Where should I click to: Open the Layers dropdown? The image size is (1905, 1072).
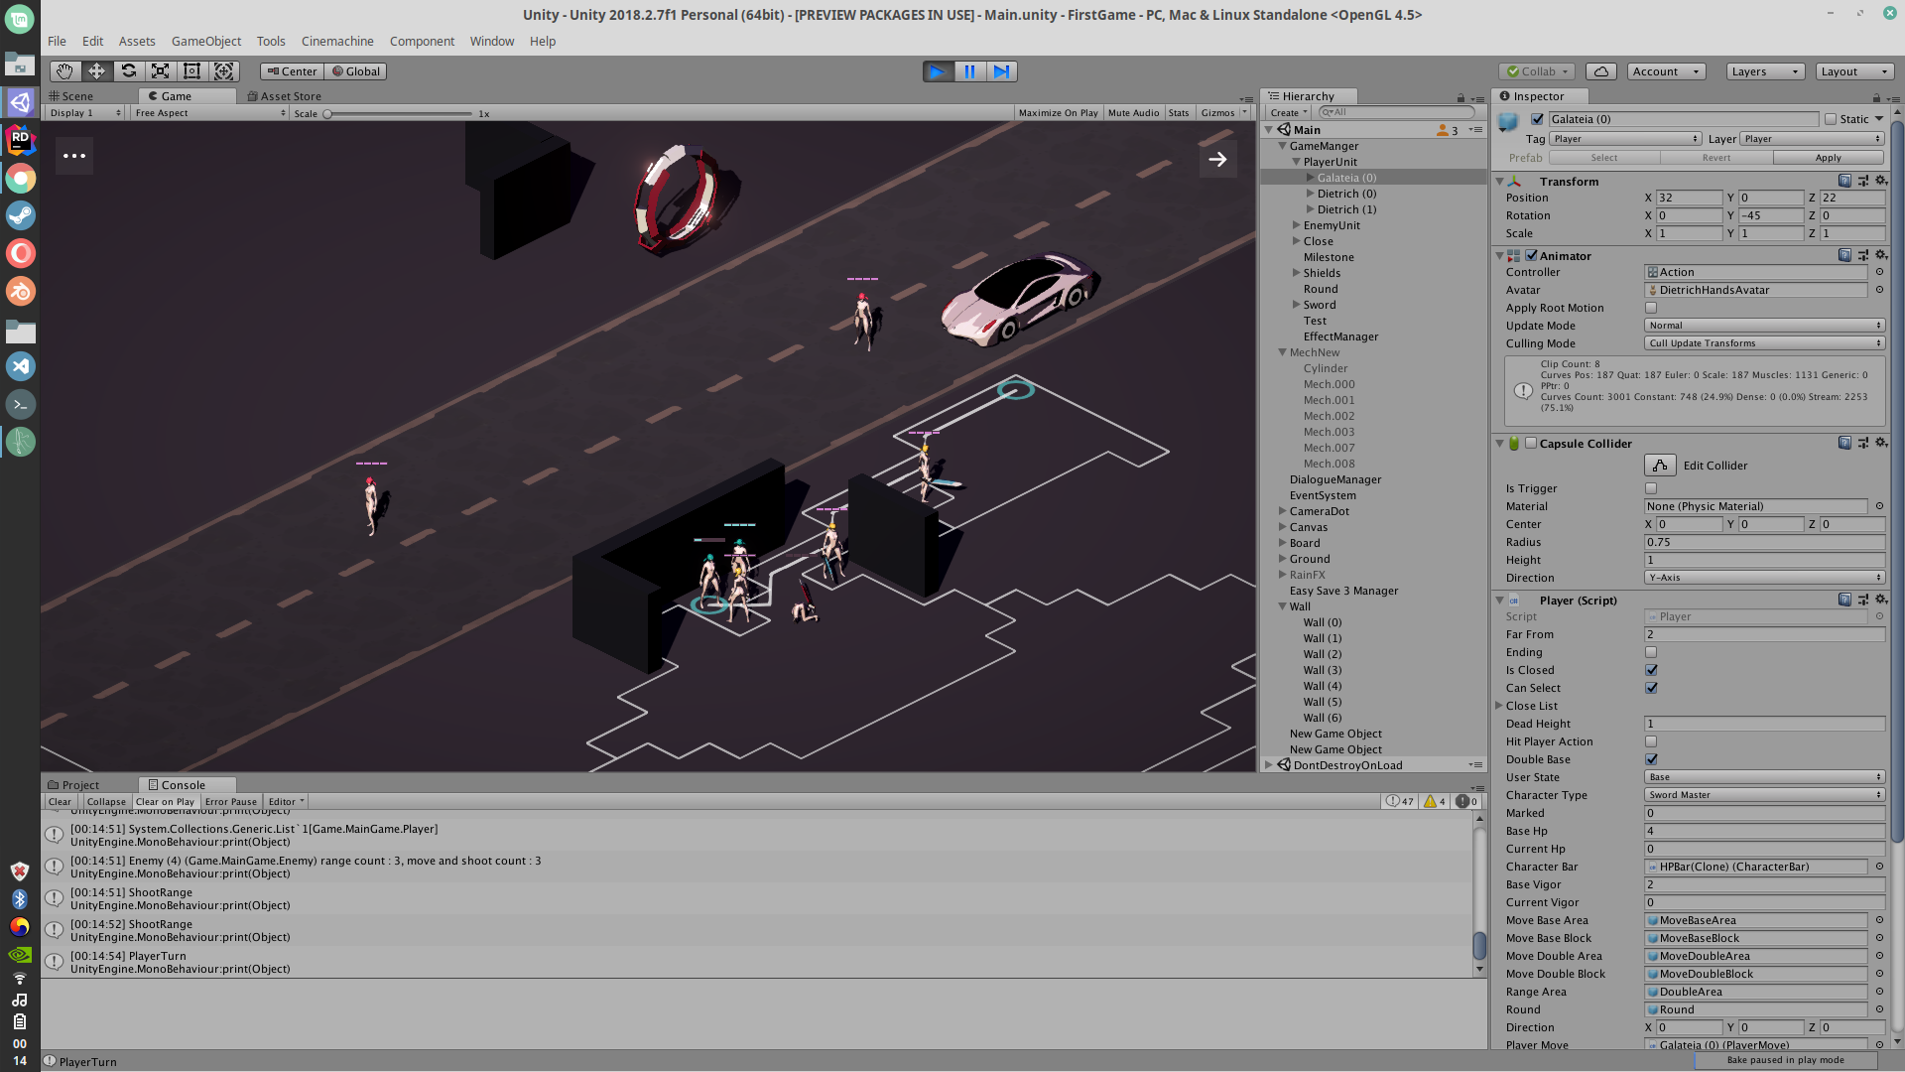pyautogui.click(x=1764, y=71)
